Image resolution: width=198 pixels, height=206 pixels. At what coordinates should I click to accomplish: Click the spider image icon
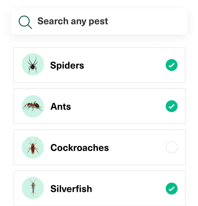[x=33, y=64]
